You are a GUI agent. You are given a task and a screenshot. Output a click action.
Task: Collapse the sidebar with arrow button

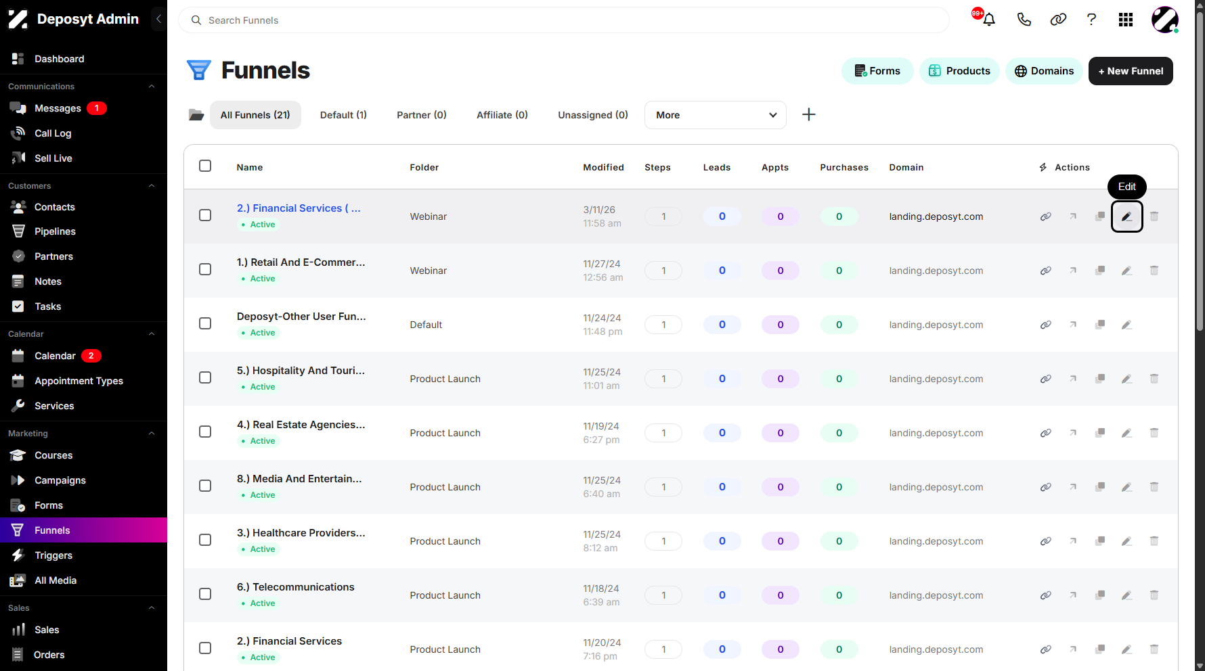158,19
